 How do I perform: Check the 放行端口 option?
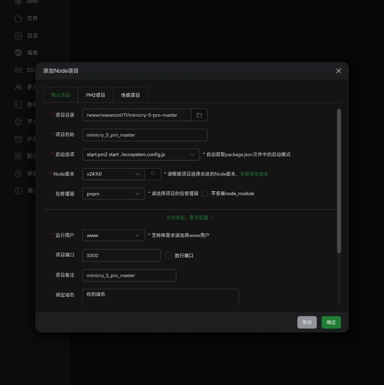pos(168,255)
